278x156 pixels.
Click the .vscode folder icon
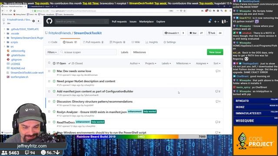pos(8,33)
